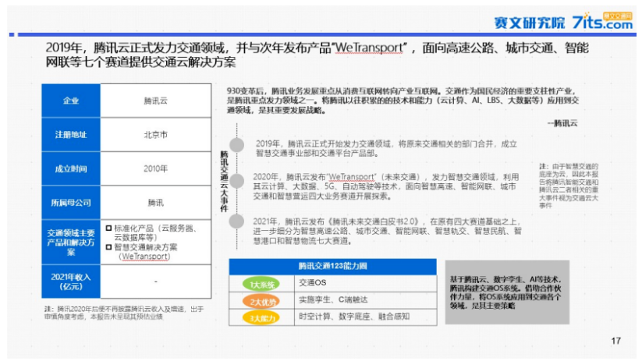The height and width of the screenshot is (361, 642).
Task: Click the 赛文研究院 logo text
Action: 529,23
